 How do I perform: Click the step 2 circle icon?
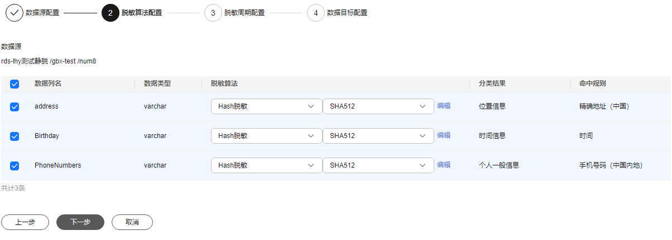pyautogui.click(x=111, y=12)
